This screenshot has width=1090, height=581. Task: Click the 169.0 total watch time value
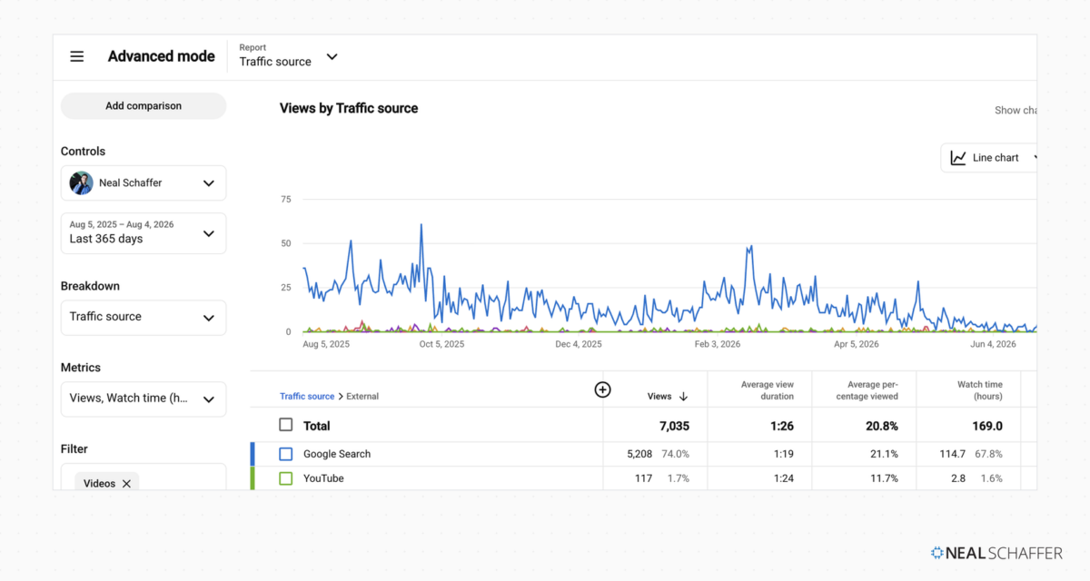pos(987,426)
